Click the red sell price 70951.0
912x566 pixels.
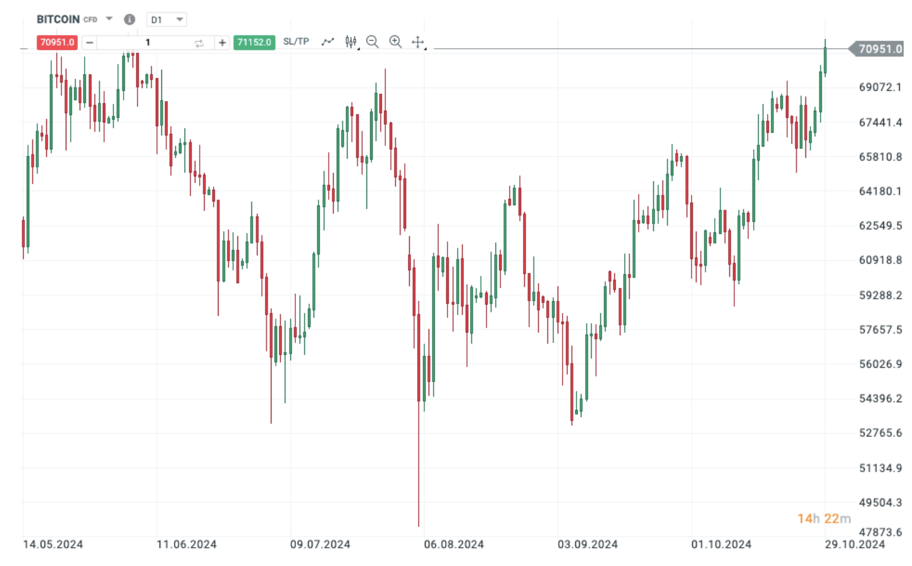coord(57,43)
